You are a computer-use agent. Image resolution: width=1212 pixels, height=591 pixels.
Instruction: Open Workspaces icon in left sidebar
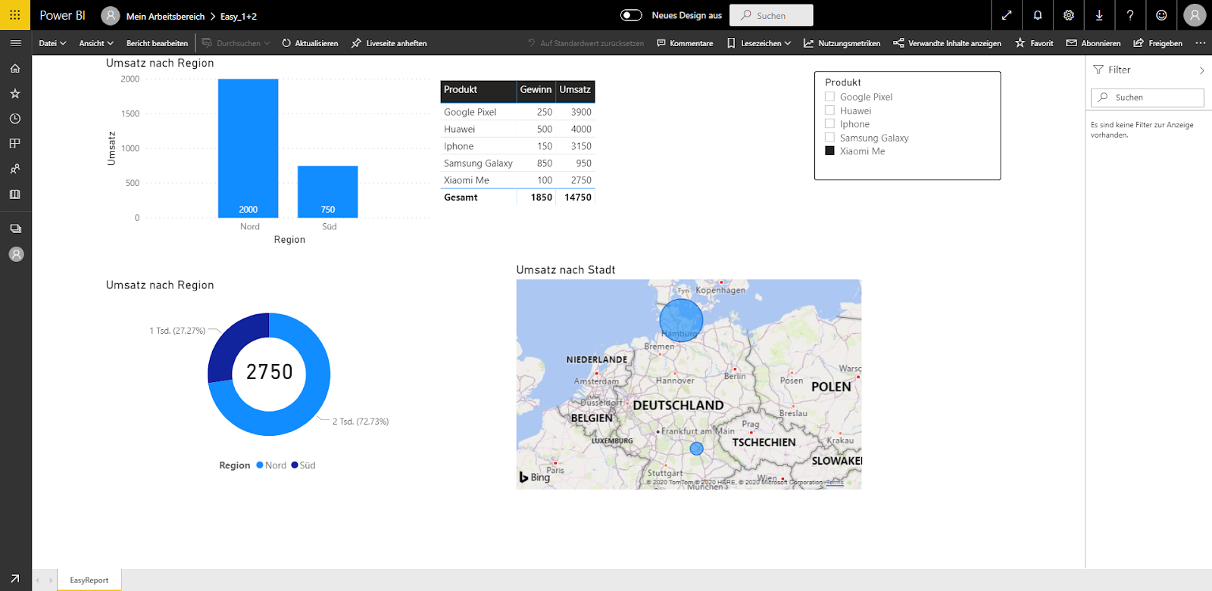point(15,229)
